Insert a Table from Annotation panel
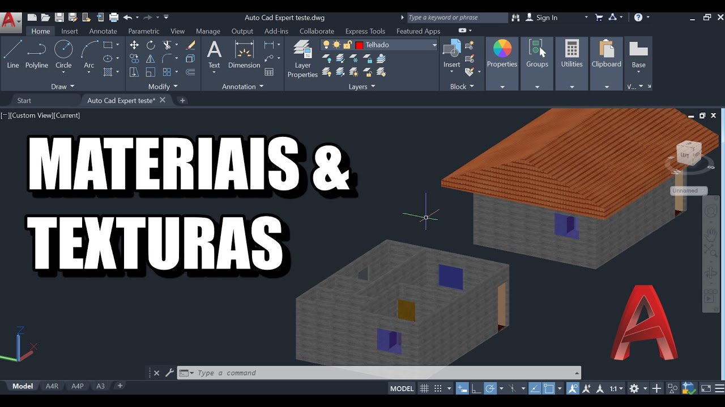 (x=269, y=72)
